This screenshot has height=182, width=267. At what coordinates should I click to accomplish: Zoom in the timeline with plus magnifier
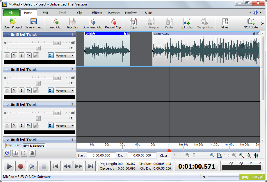(212, 155)
